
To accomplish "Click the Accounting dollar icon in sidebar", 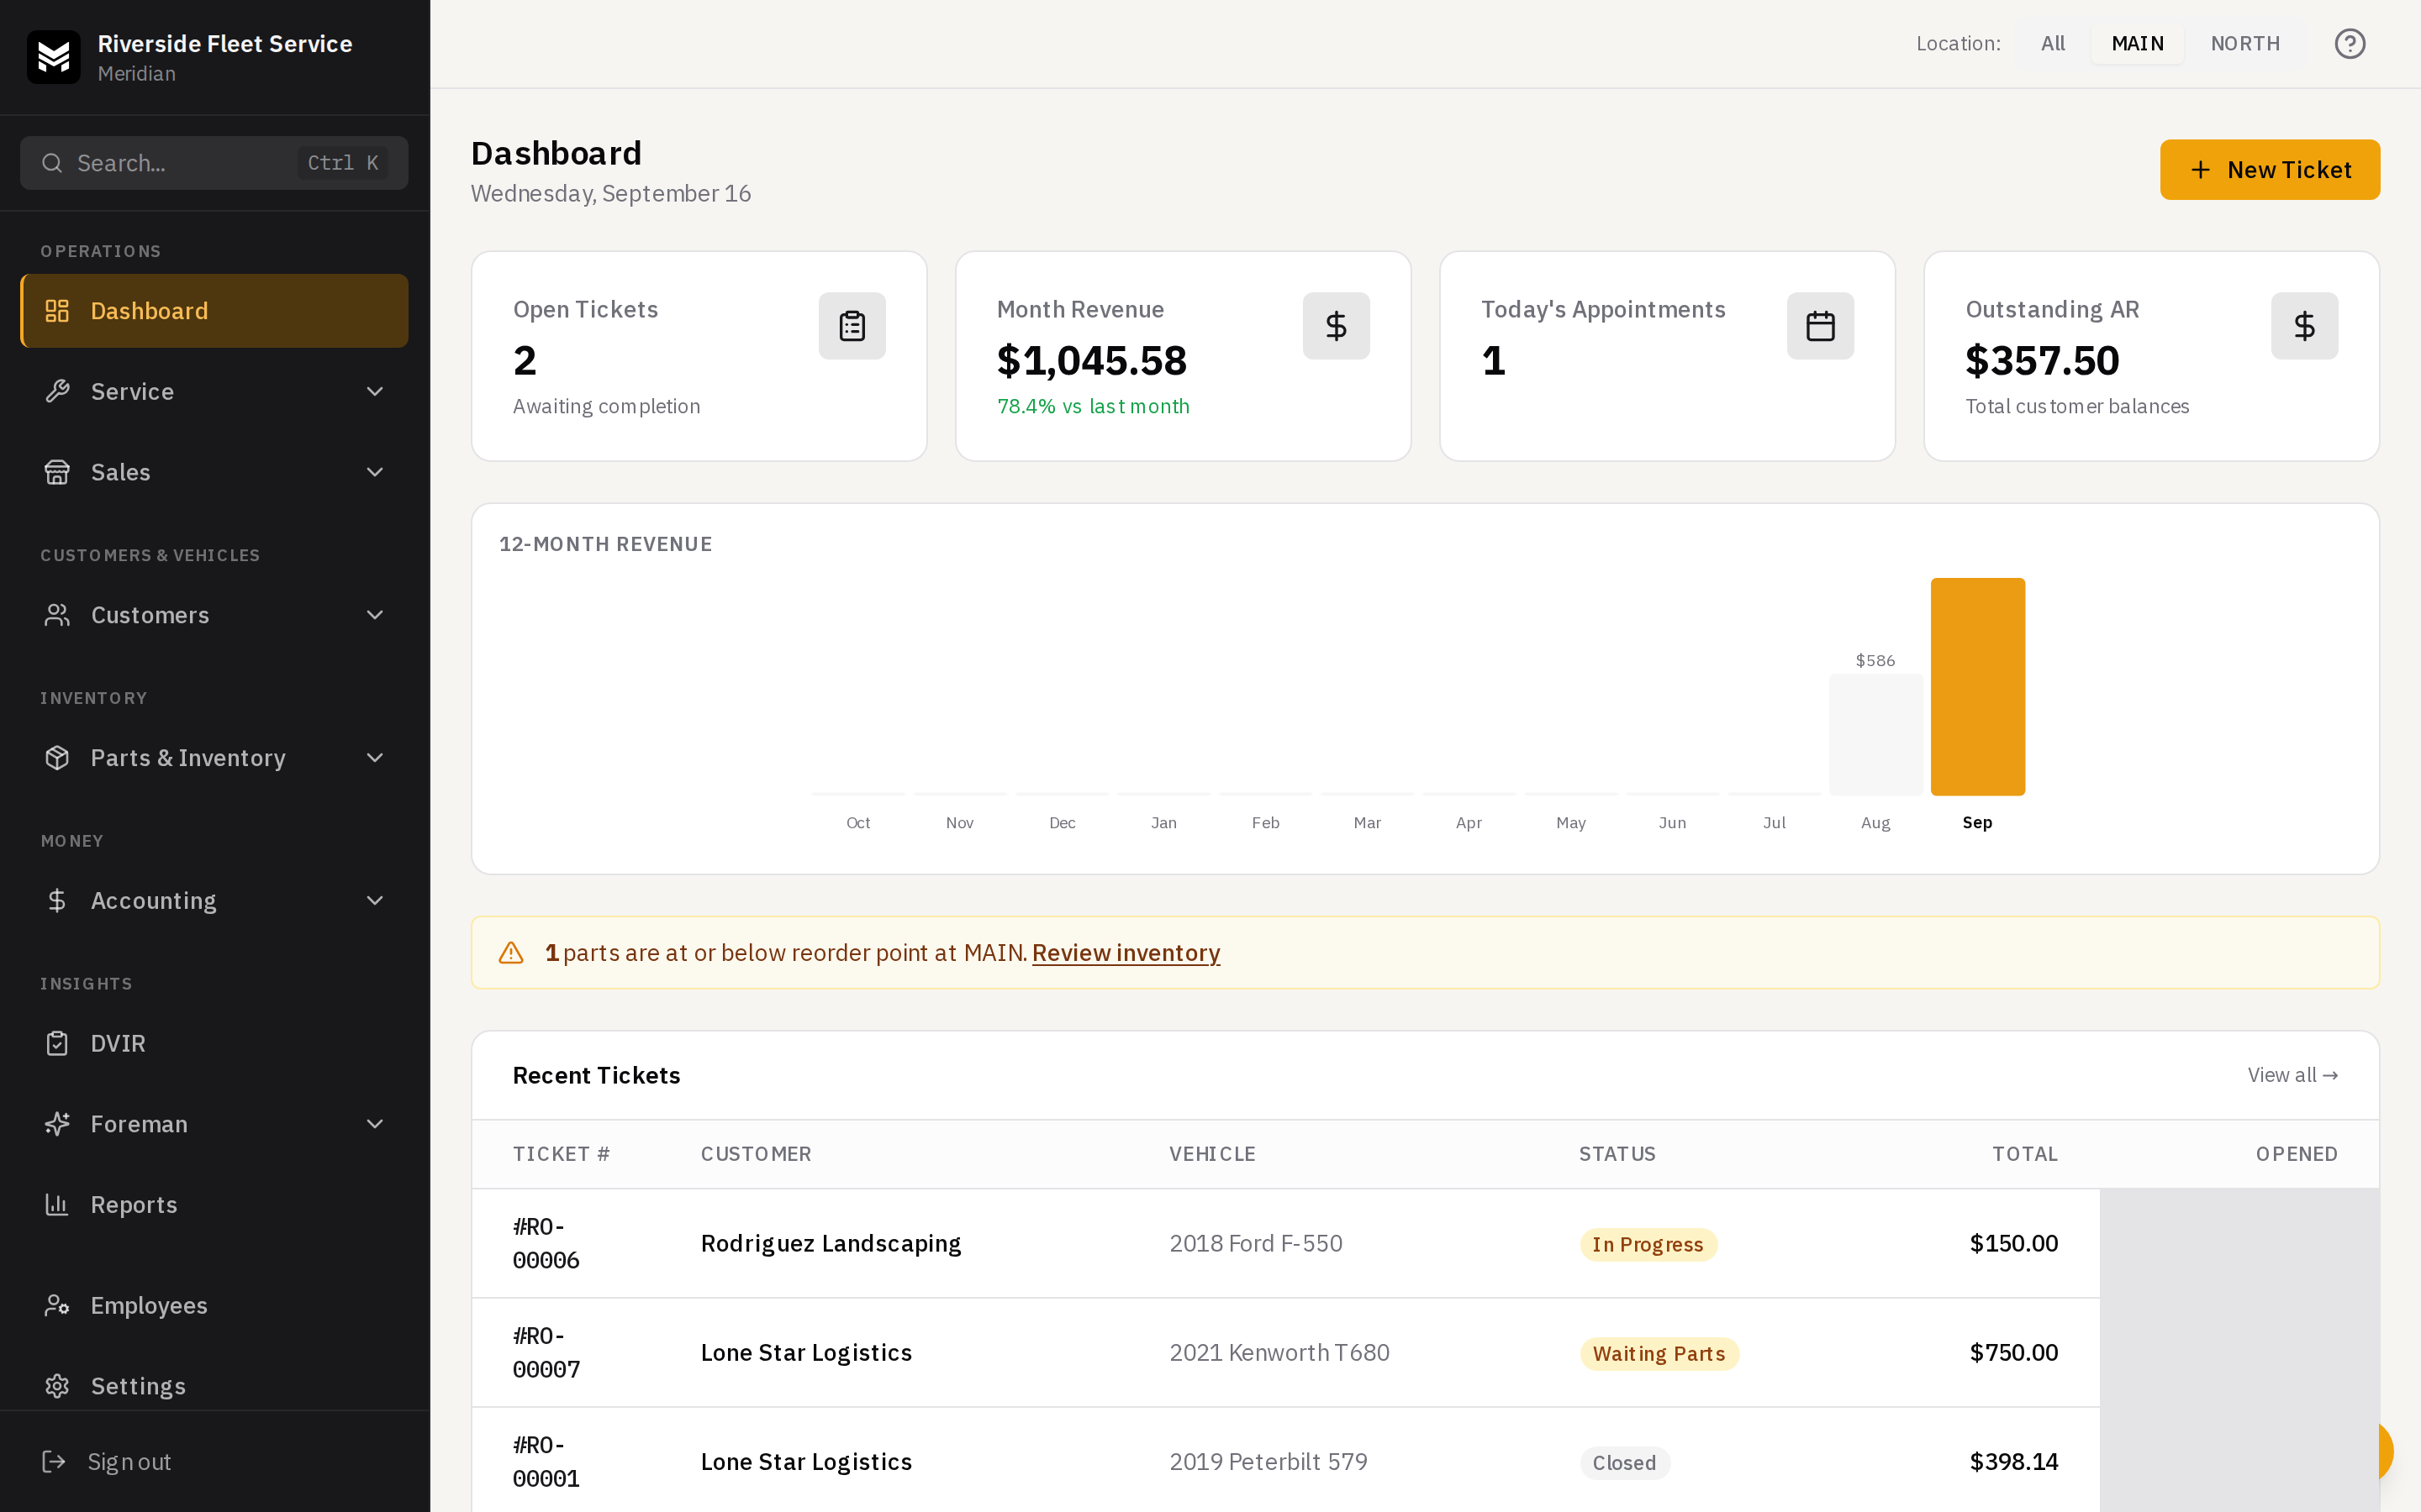I will coord(57,901).
